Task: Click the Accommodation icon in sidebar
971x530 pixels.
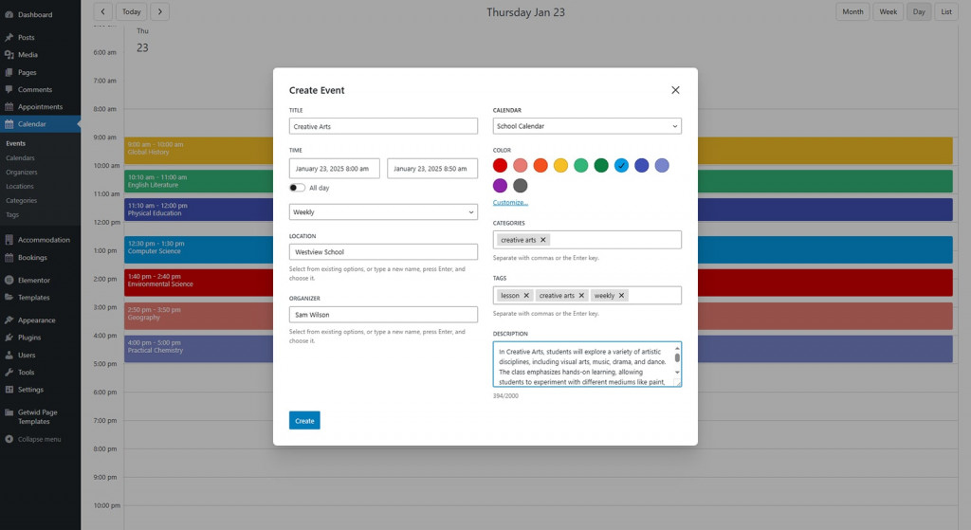Action: [9, 240]
